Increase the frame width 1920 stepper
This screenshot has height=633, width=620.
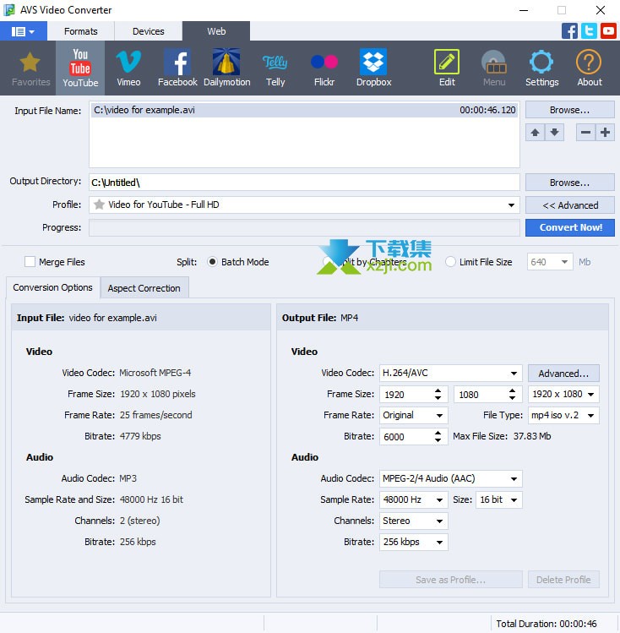[x=438, y=390]
